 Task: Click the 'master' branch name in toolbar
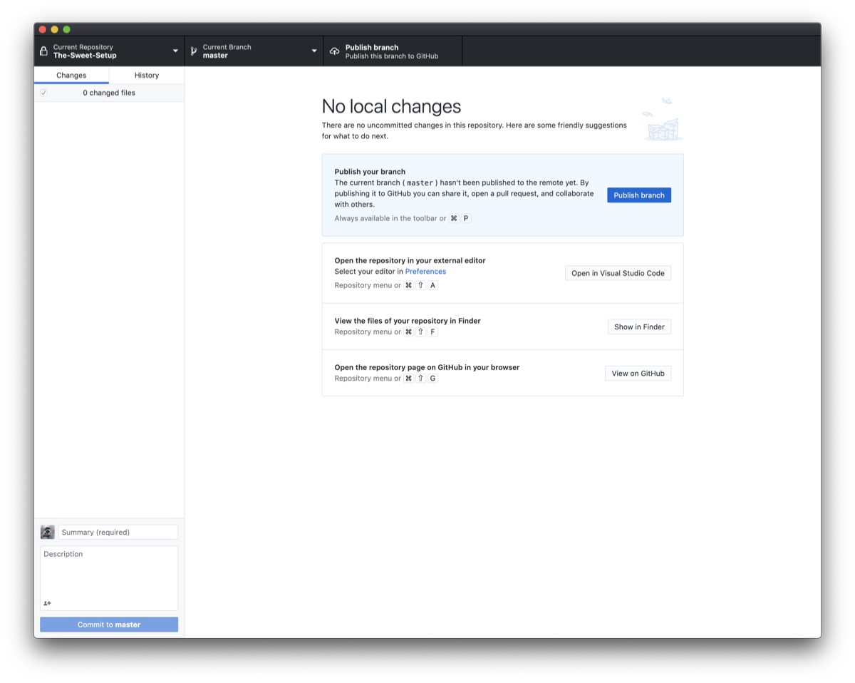pos(215,56)
